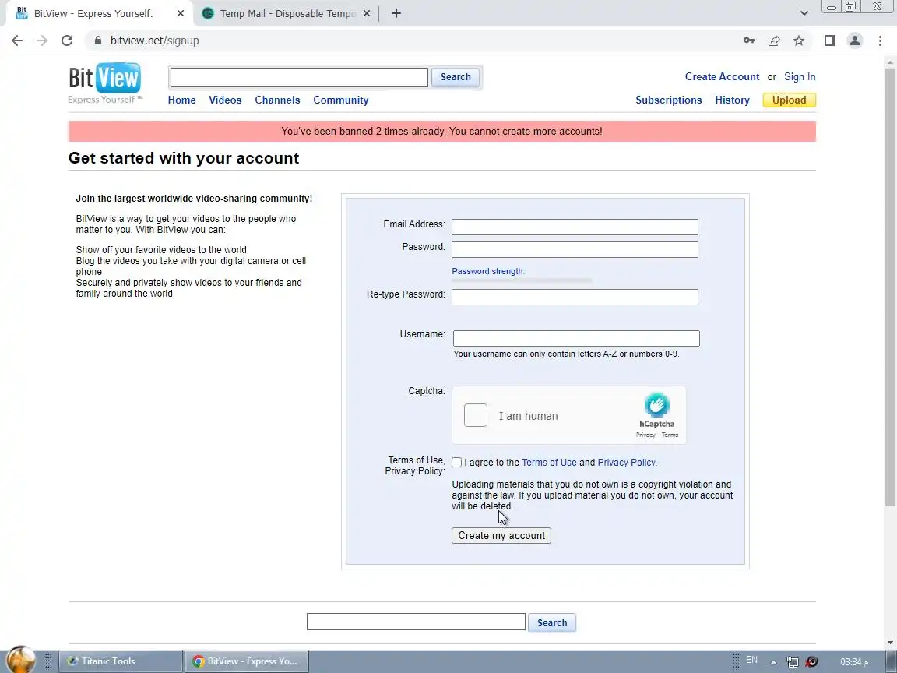
Task: Click the scrollbar up arrow
Action: coord(890,62)
